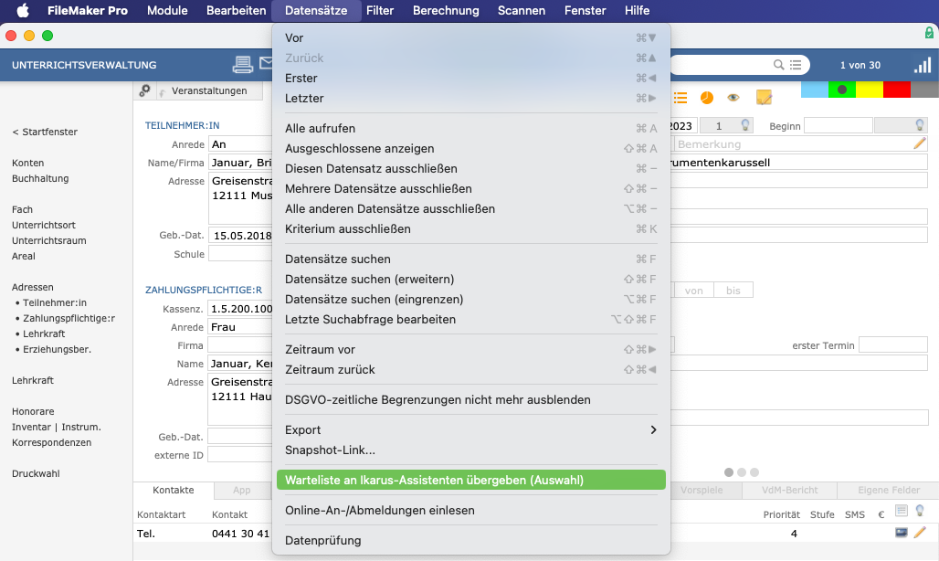939x561 pixels.
Task: Open Konten in sidebar
Action: [28, 163]
